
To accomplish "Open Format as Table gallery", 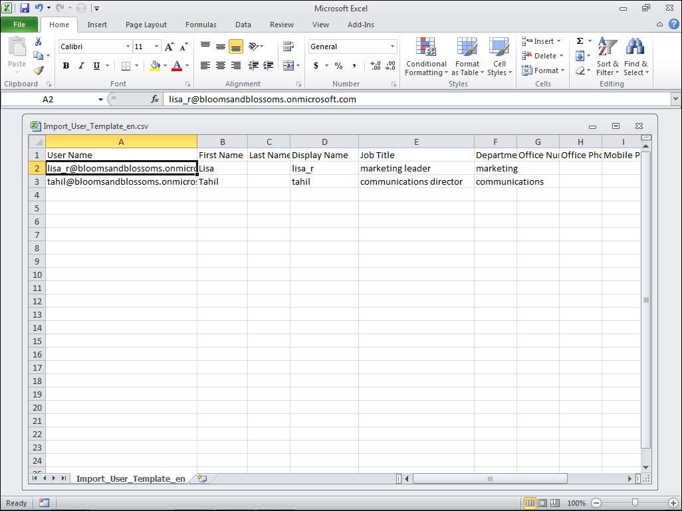I will (x=467, y=57).
